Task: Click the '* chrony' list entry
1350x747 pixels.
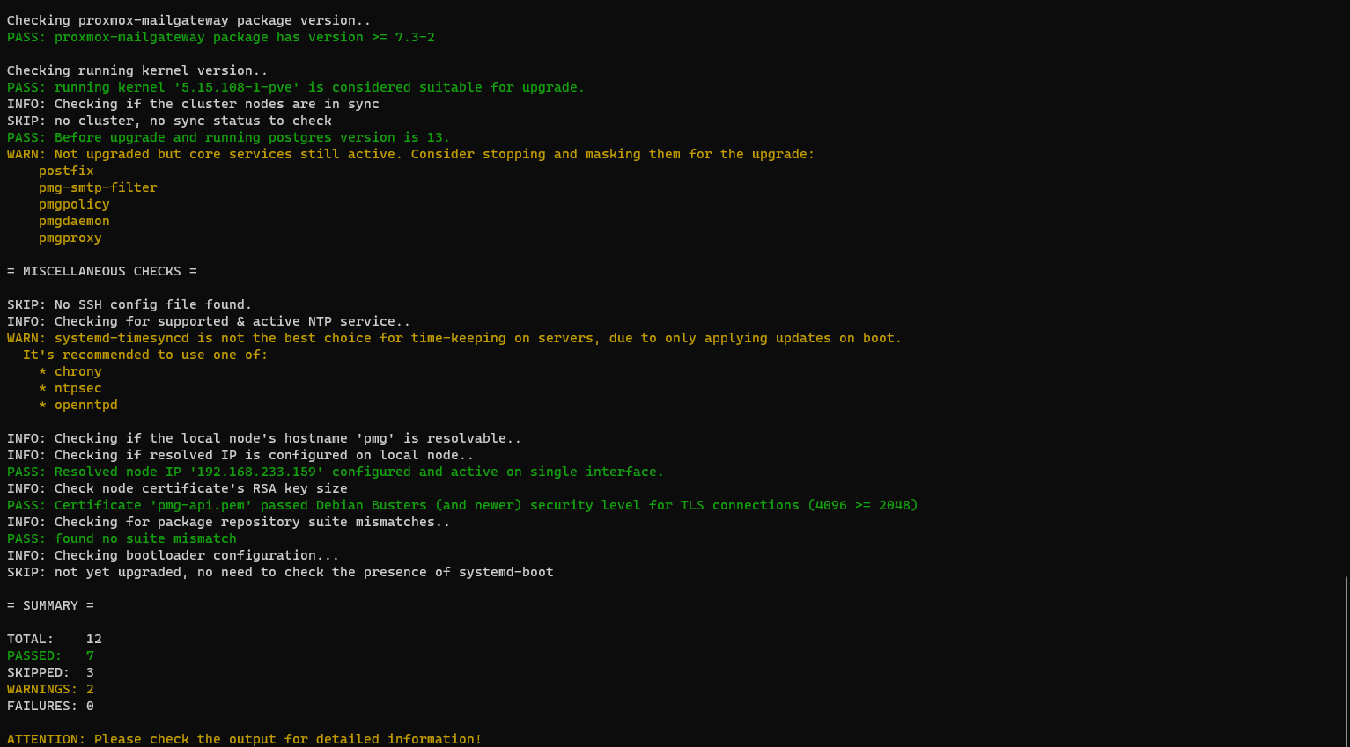Action: pyautogui.click(x=70, y=371)
